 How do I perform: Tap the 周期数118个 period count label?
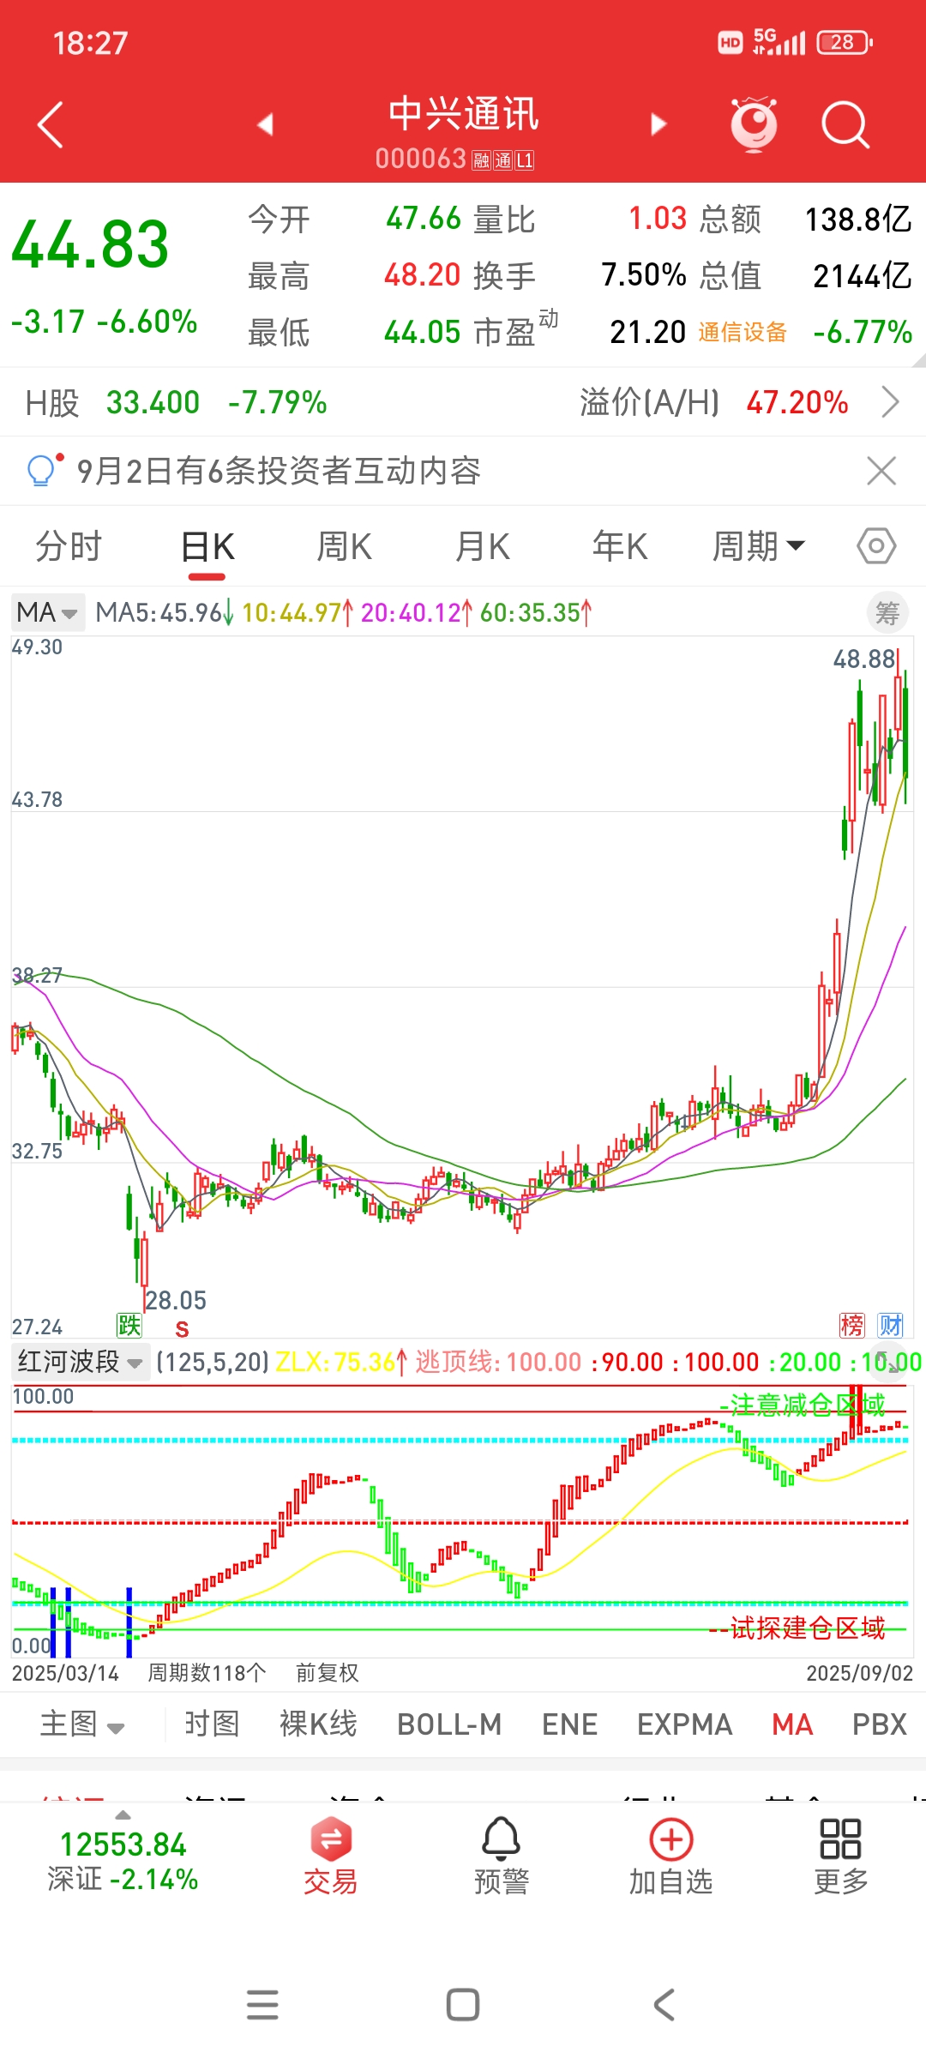[207, 1673]
